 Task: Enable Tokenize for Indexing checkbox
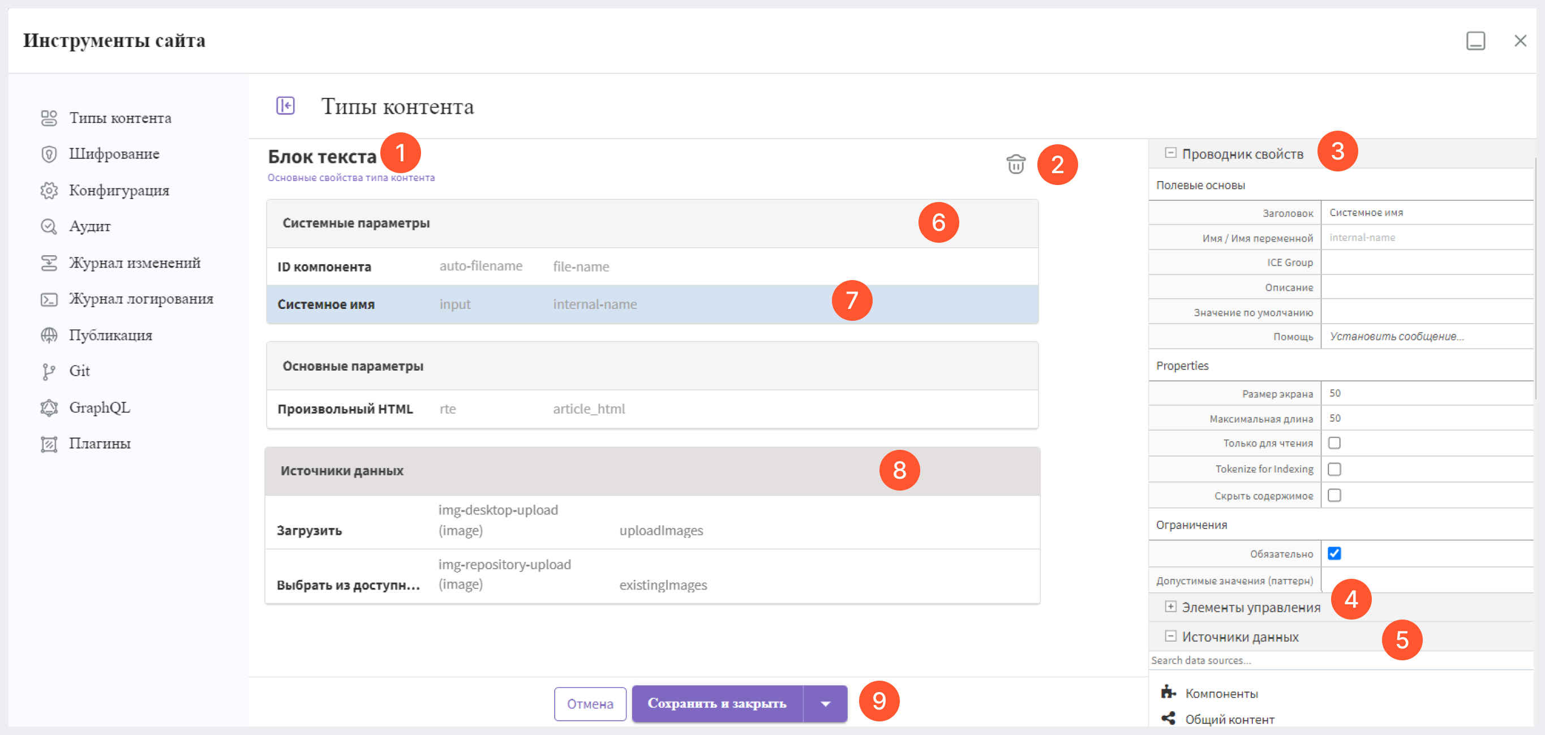pos(1334,469)
